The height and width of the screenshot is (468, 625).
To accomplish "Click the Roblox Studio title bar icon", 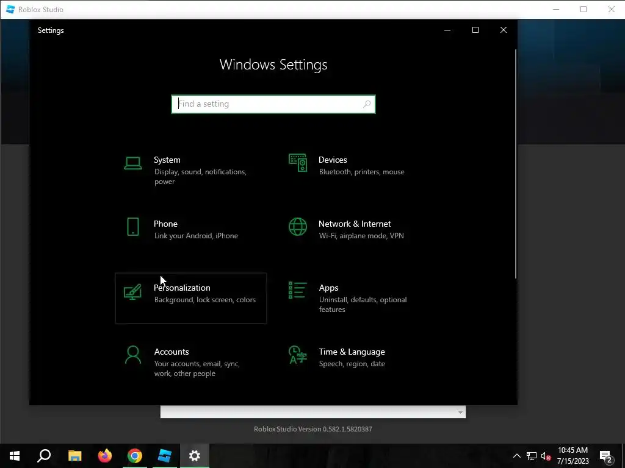I will (x=10, y=9).
